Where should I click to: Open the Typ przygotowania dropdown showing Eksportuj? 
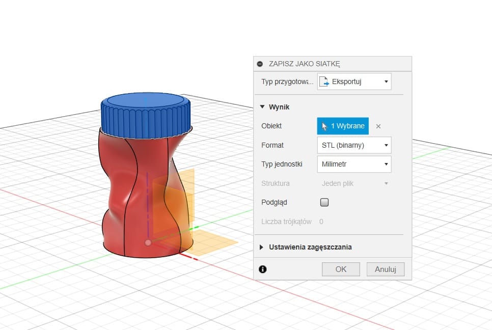point(354,81)
